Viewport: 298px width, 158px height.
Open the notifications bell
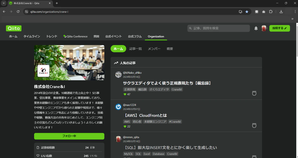[256, 28]
